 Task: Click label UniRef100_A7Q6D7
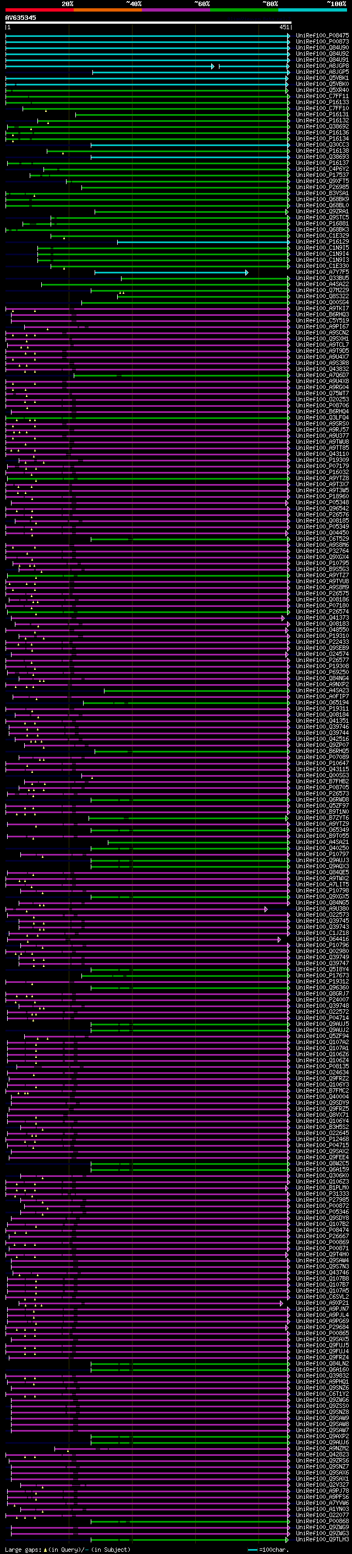coord(322,375)
